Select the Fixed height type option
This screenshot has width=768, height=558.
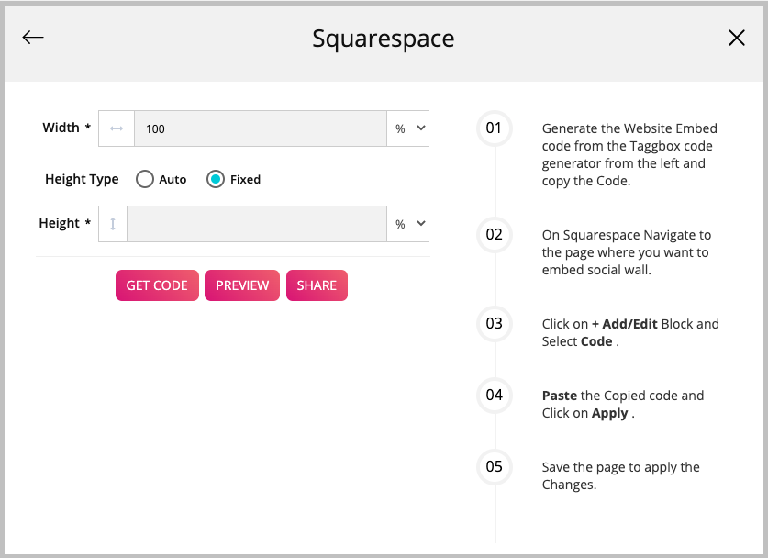tap(216, 179)
